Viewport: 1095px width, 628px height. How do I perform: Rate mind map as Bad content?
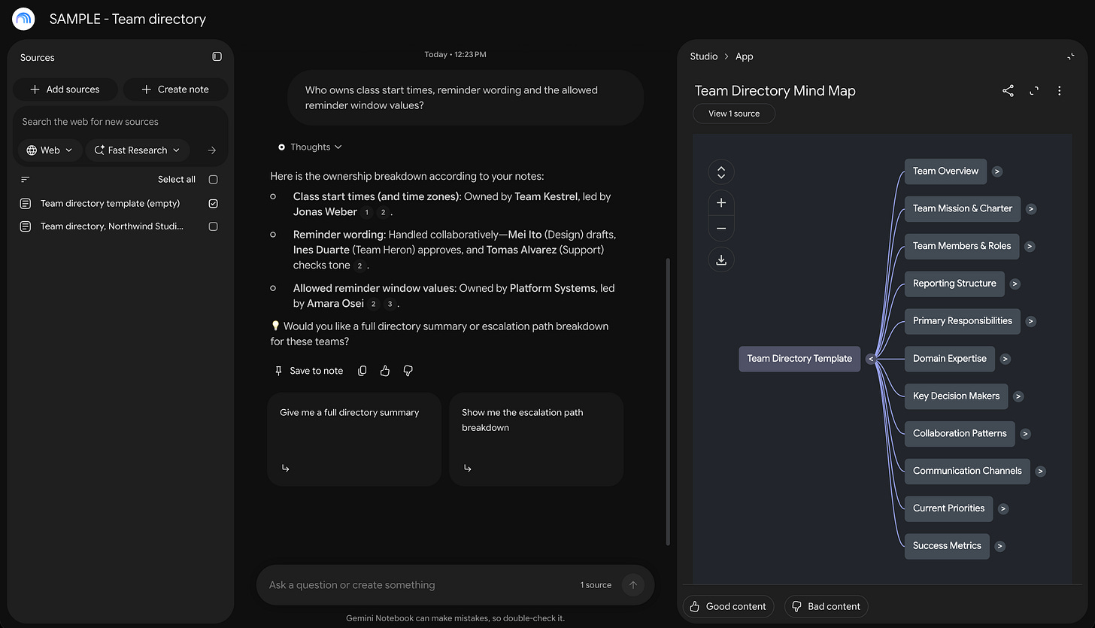point(826,606)
